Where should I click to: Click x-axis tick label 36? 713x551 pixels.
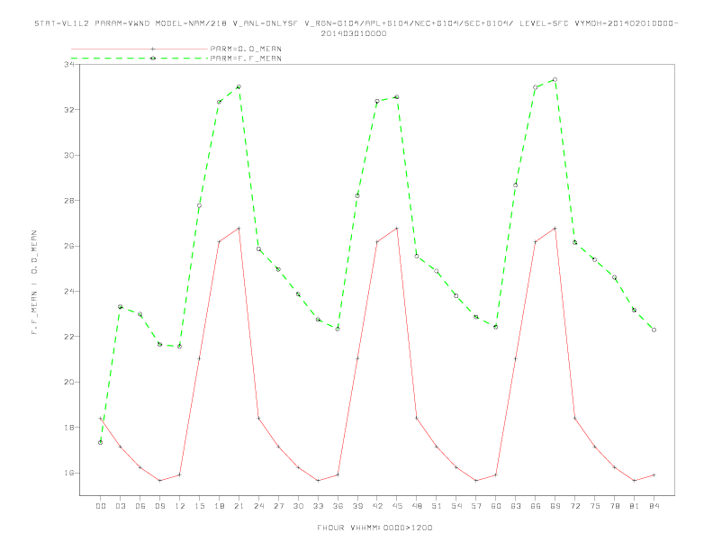(x=338, y=506)
